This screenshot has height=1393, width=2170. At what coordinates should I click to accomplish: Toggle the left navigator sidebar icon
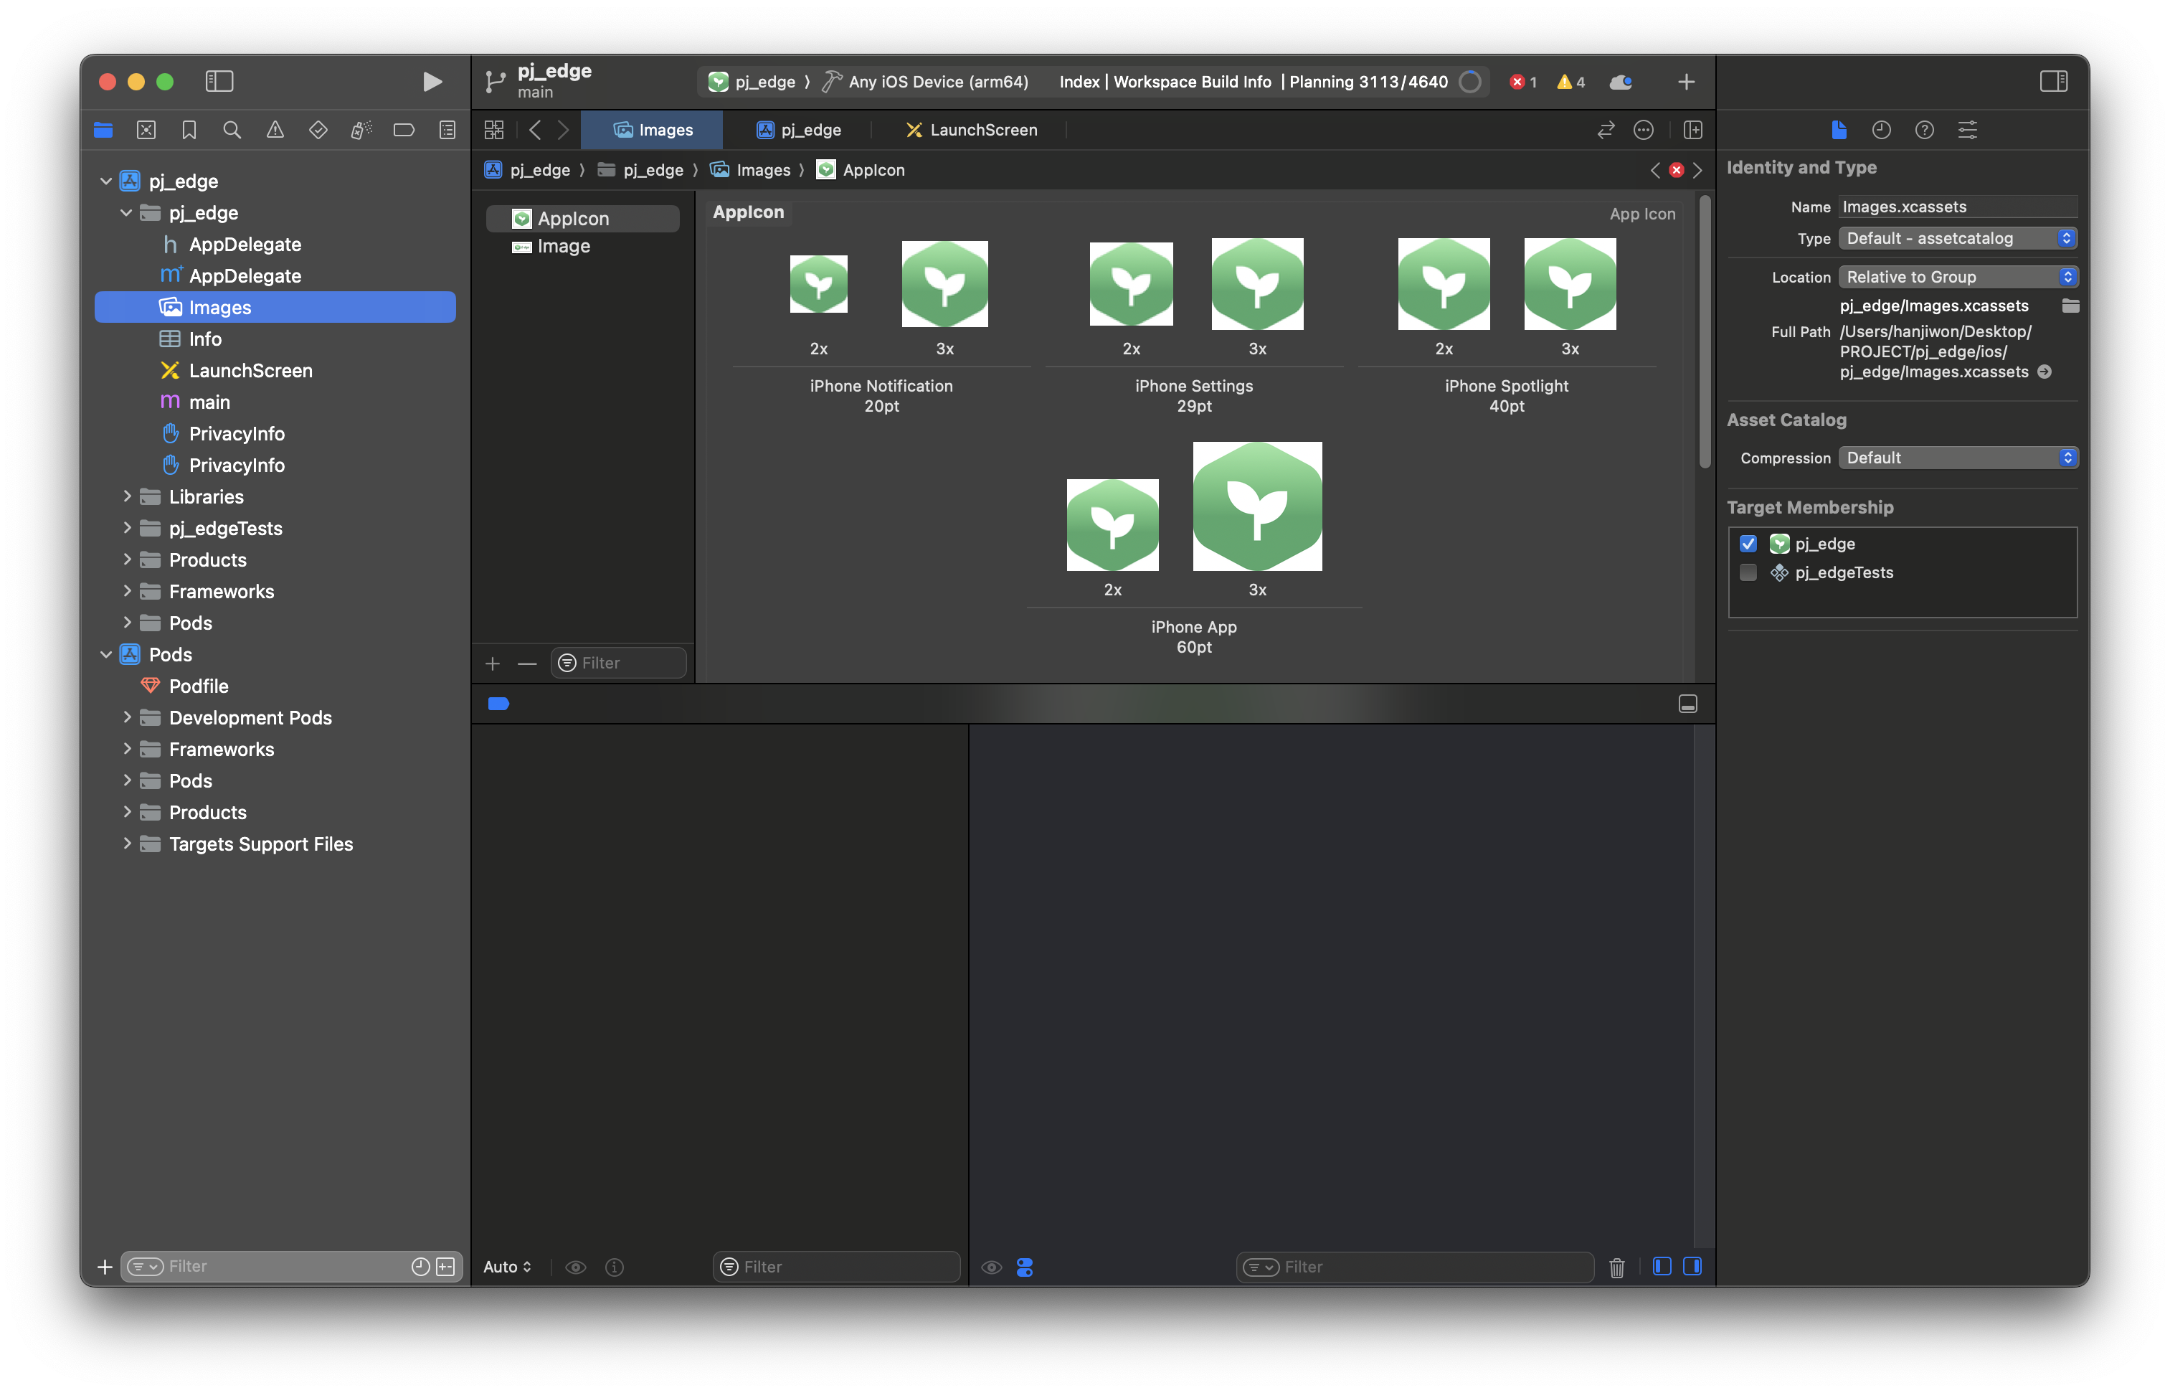point(219,81)
